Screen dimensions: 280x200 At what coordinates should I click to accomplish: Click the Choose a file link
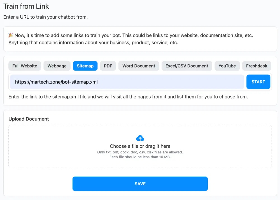click(x=140, y=146)
